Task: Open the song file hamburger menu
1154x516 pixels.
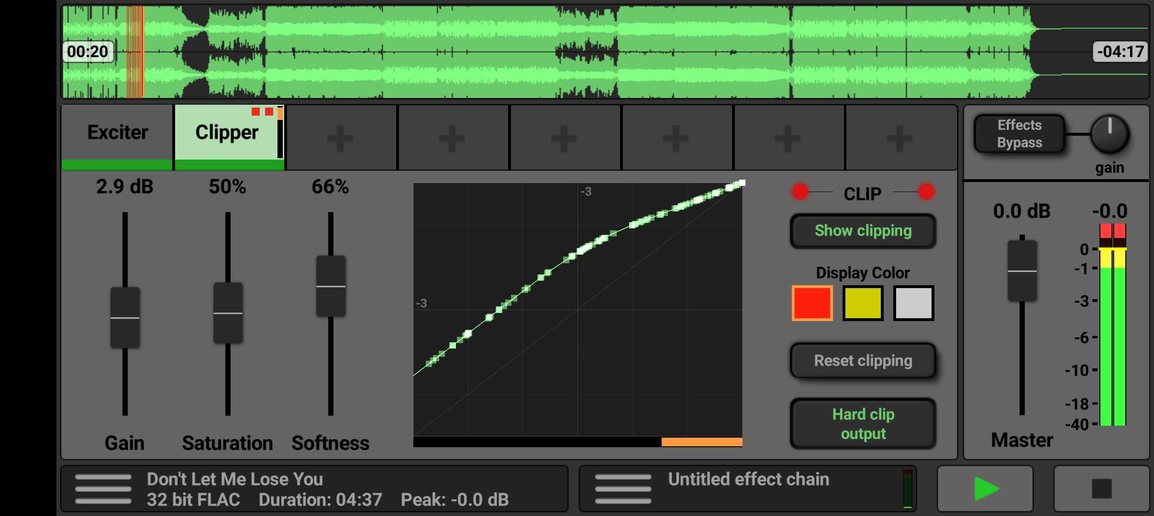Action: (103, 489)
